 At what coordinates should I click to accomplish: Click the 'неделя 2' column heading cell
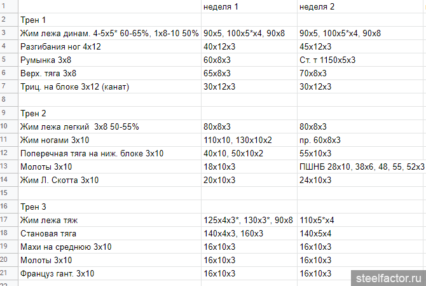click(361, 6)
